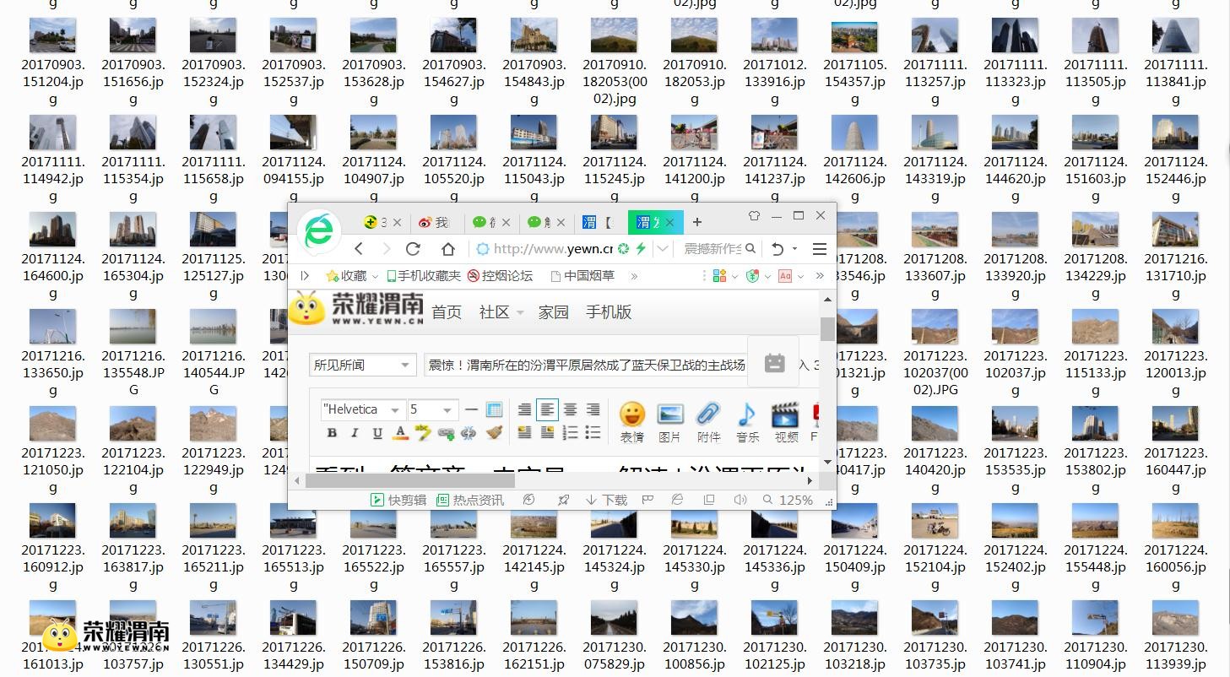
Task: Toggle italic text formatting
Action: point(355,433)
